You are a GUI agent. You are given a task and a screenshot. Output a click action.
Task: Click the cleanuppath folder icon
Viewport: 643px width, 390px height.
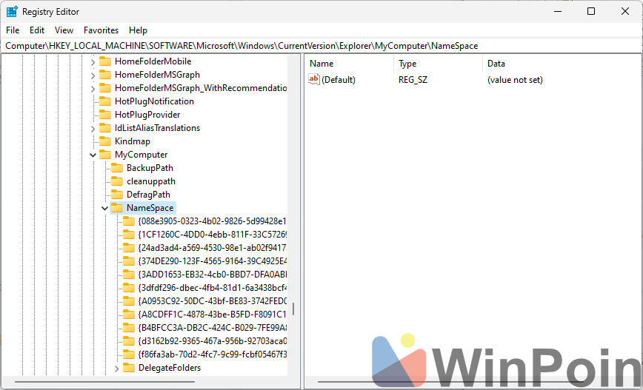click(x=117, y=181)
